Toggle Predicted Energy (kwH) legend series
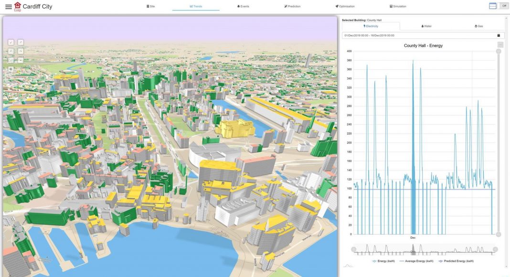The height and width of the screenshot is (277, 510). (x=458, y=261)
